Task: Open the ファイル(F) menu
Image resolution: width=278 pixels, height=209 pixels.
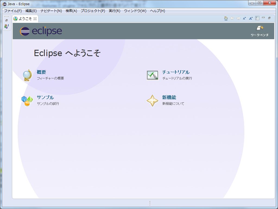Action: coord(13,11)
